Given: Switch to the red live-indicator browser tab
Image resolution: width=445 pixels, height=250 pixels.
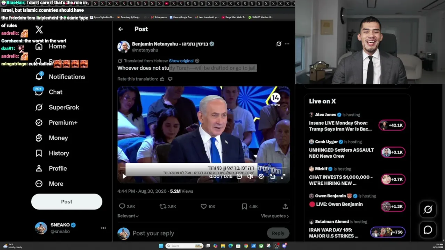Looking at the screenshot, I should coord(167,3).
